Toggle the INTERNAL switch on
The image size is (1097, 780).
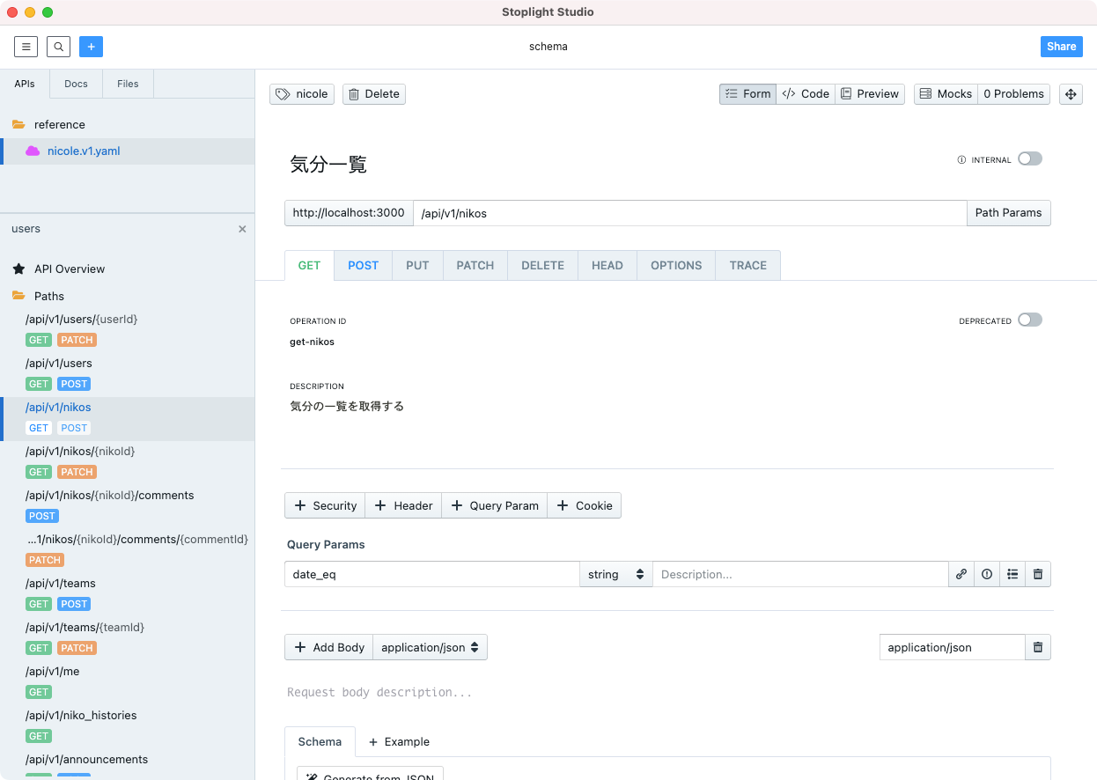(1029, 159)
